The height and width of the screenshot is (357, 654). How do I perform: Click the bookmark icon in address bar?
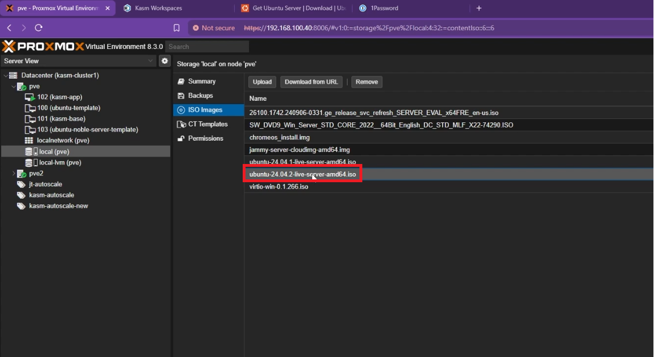click(x=177, y=28)
